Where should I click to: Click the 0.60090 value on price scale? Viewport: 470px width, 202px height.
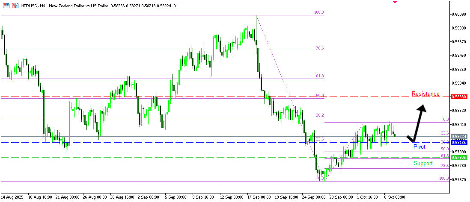458,15
